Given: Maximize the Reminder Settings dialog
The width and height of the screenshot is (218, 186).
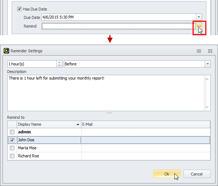Looking at the screenshot, I should point(199,51).
